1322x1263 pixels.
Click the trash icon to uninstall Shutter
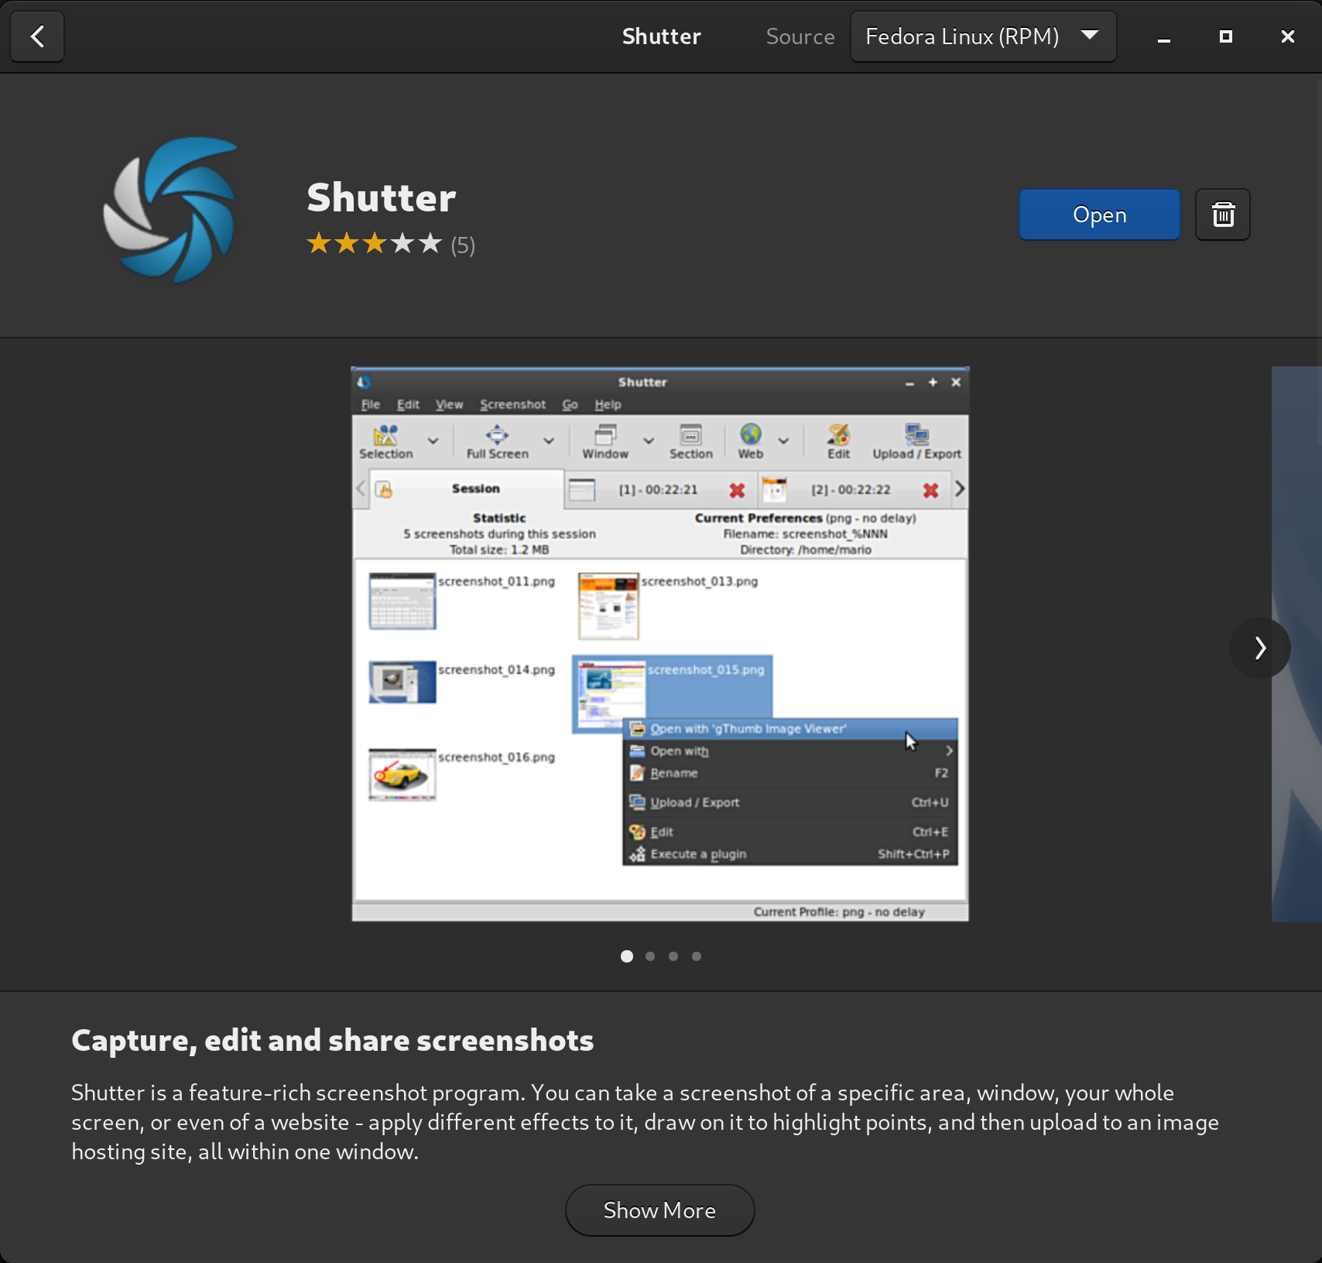tap(1222, 215)
